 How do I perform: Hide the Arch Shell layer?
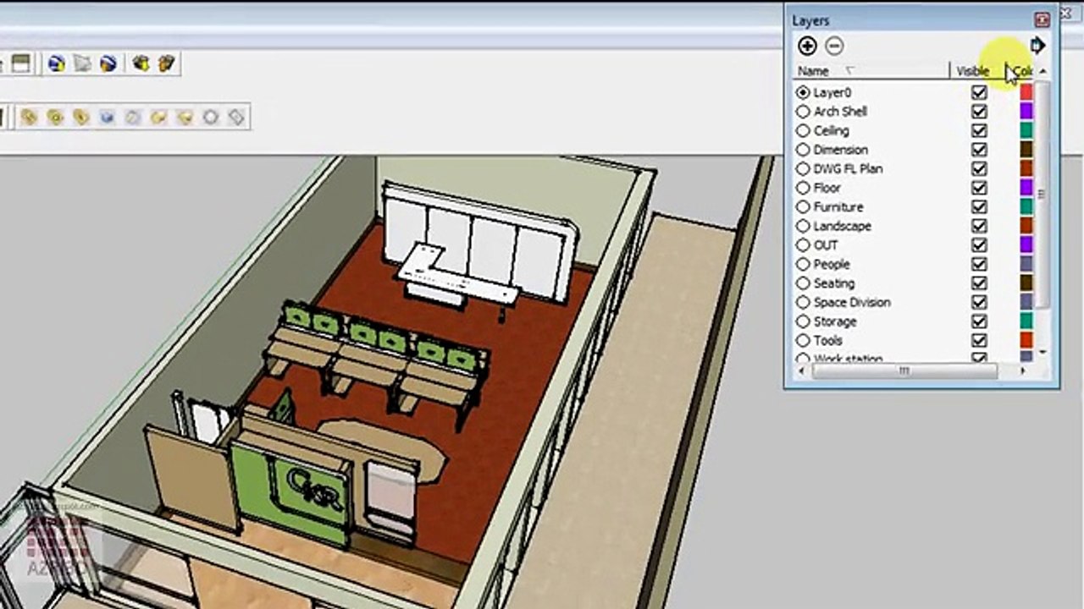click(979, 112)
